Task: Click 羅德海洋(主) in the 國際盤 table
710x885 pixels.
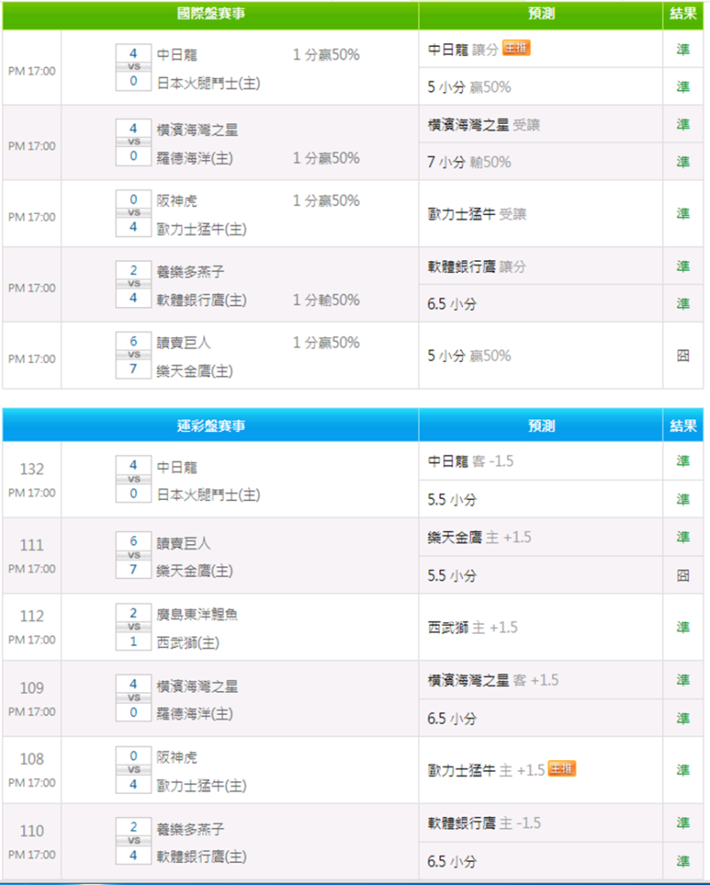Action: (x=195, y=158)
